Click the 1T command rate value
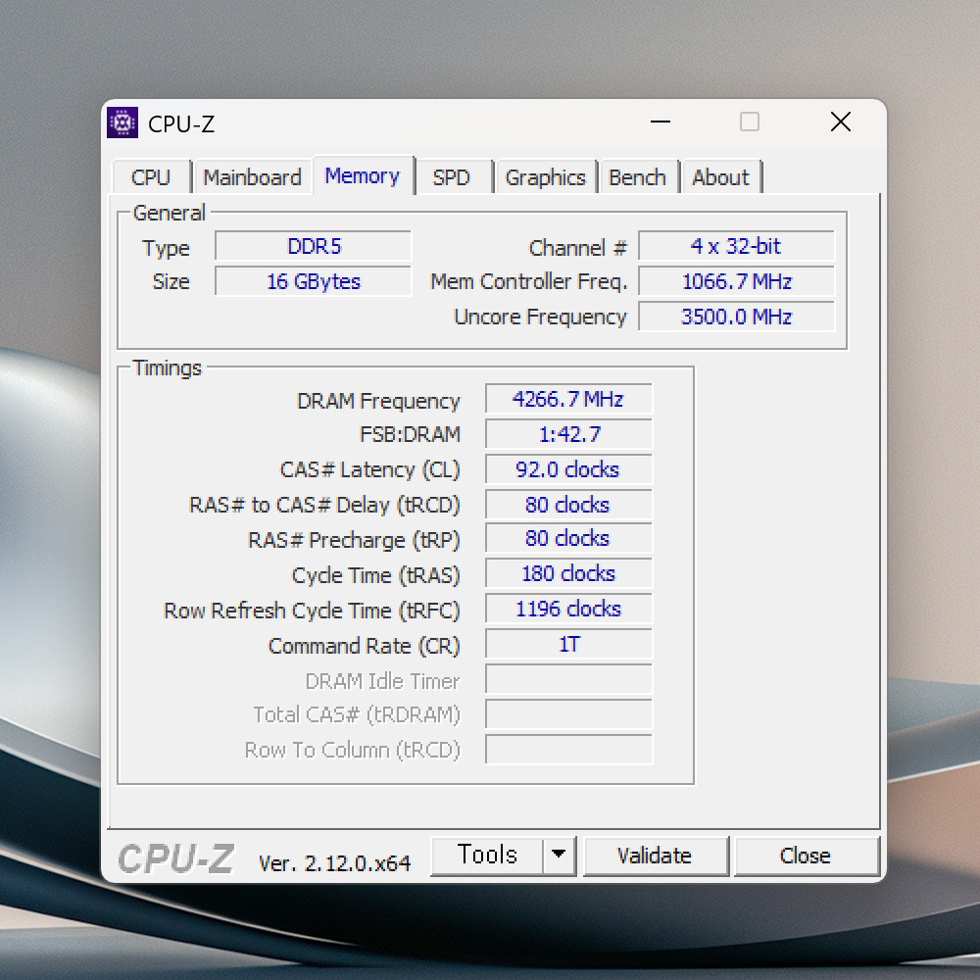The image size is (980, 980). (568, 644)
